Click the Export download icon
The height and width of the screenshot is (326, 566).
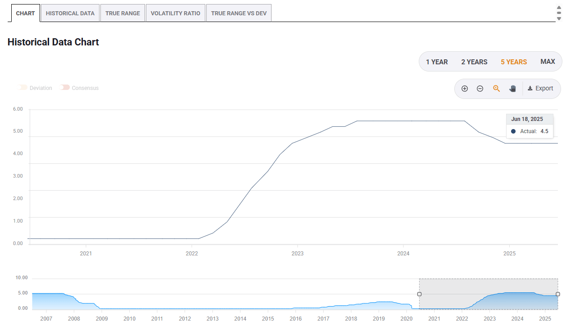click(530, 88)
